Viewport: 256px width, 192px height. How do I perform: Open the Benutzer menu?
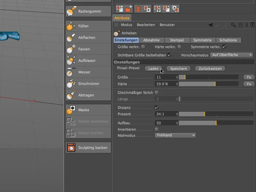(x=167, y=25)
